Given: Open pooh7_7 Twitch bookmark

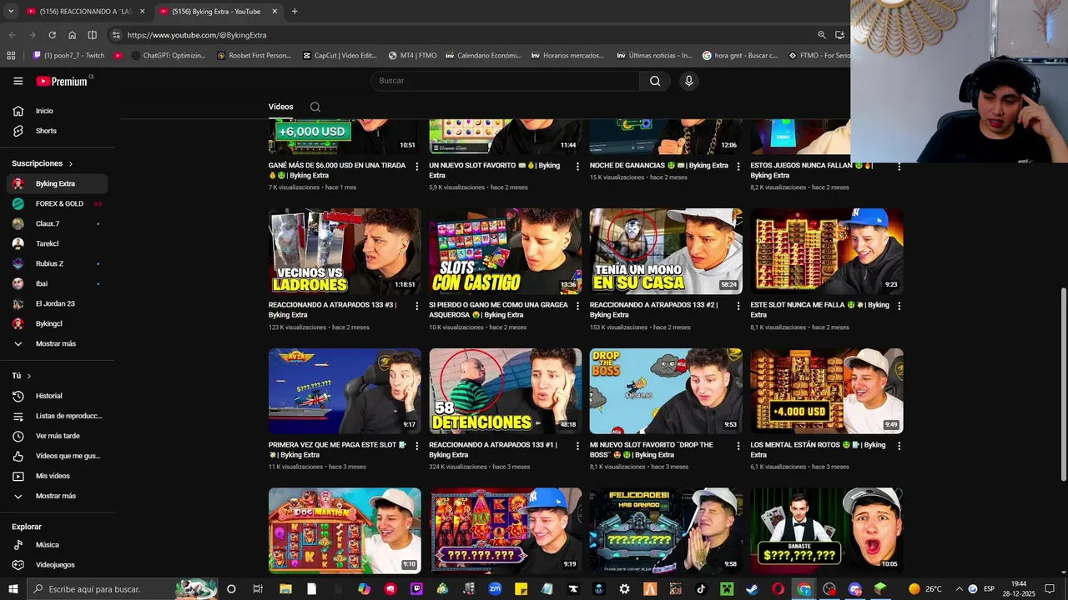Looking at the screenshot, I should coord(68,56).
